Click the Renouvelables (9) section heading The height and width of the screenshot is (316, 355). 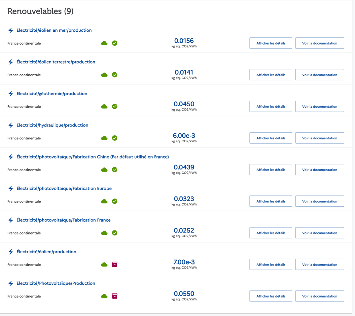tap(40, 11)
